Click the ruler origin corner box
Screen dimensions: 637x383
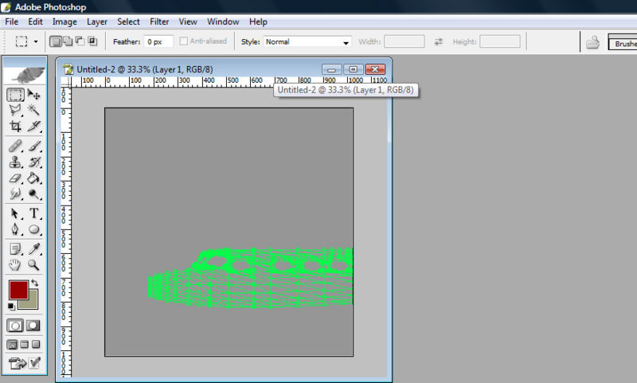click(66, 82)
